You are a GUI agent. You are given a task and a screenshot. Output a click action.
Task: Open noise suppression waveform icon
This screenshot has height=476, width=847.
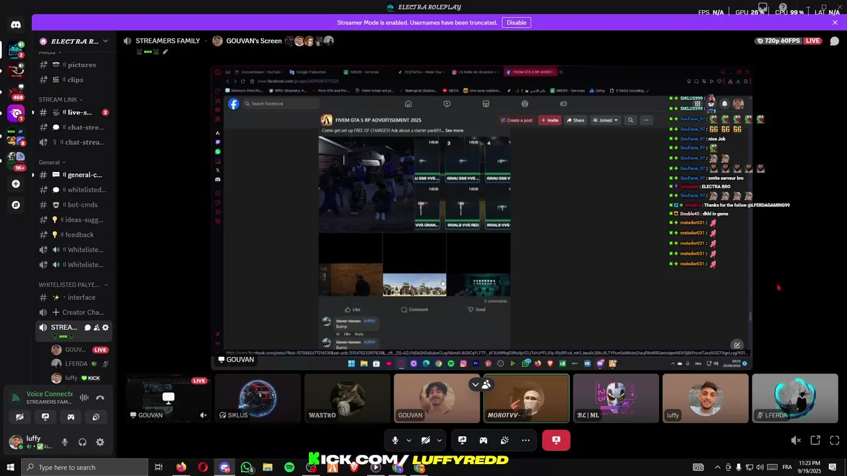tap(84, 397)
